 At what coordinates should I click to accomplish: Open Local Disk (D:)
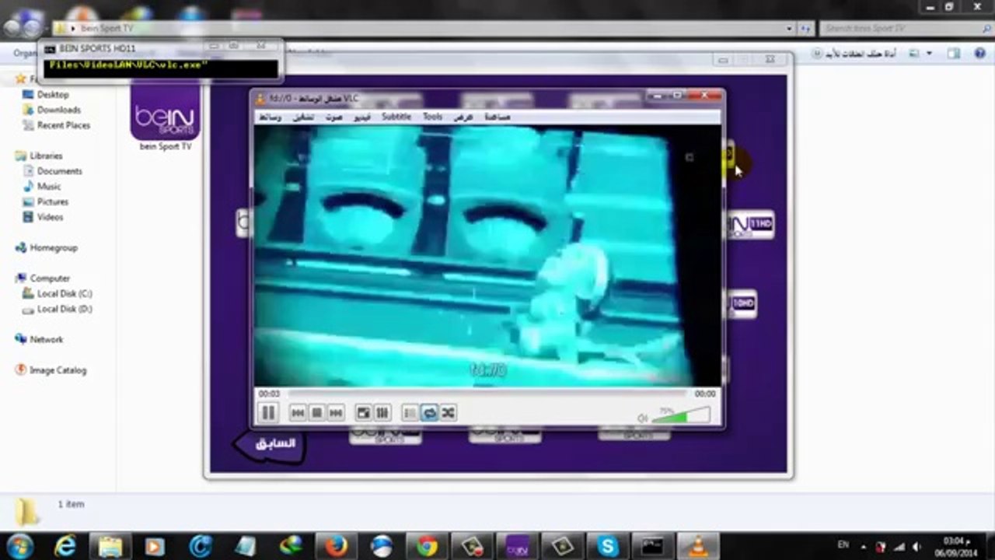pyautogui.click(x=64, y=309)
